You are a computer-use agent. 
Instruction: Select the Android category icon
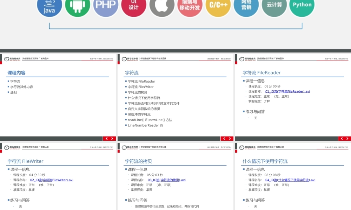[78, 6]
